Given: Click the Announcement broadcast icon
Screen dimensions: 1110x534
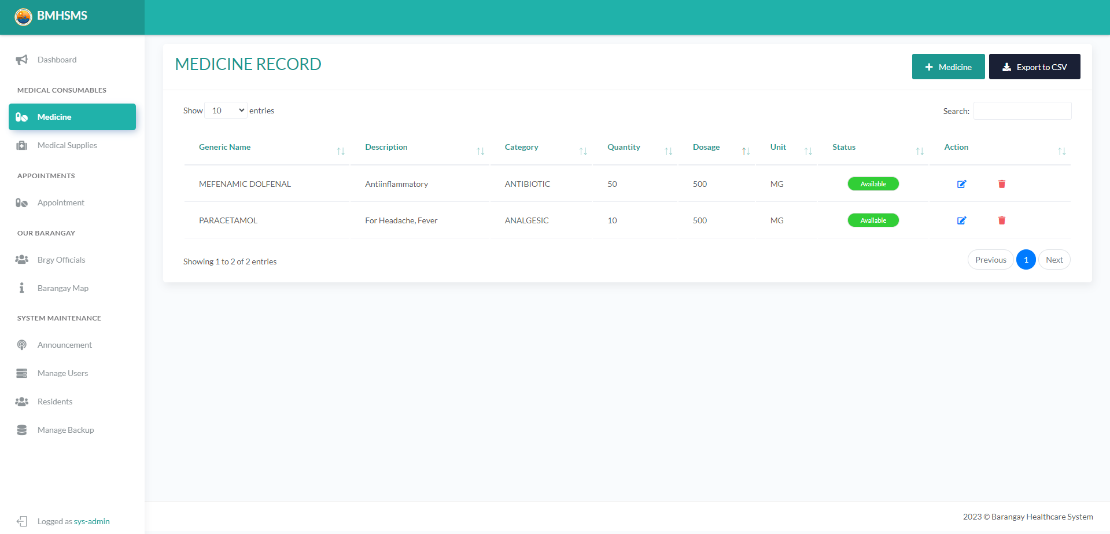Looking at the screenshot, I should pos(21,344).
